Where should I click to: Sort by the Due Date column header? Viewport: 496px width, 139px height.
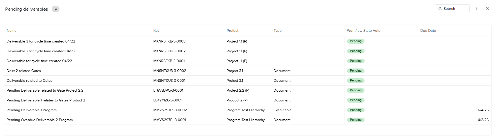click(428, 31)
